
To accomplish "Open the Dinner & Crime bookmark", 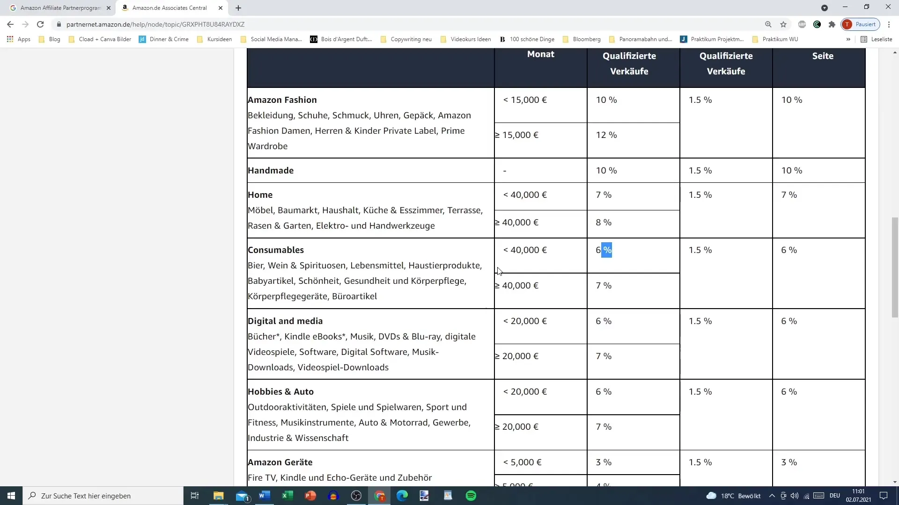I will point(164,39).
